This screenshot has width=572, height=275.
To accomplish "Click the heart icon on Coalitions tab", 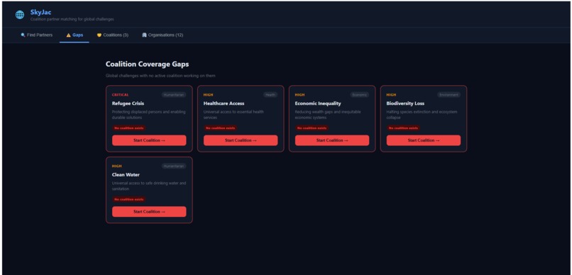I will tap(99, 35).
